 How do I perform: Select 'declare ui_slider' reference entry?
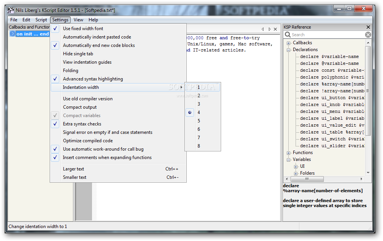[x=332, y=146]
